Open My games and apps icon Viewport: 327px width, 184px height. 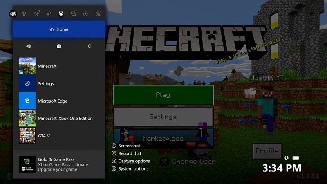click(29, 46)
